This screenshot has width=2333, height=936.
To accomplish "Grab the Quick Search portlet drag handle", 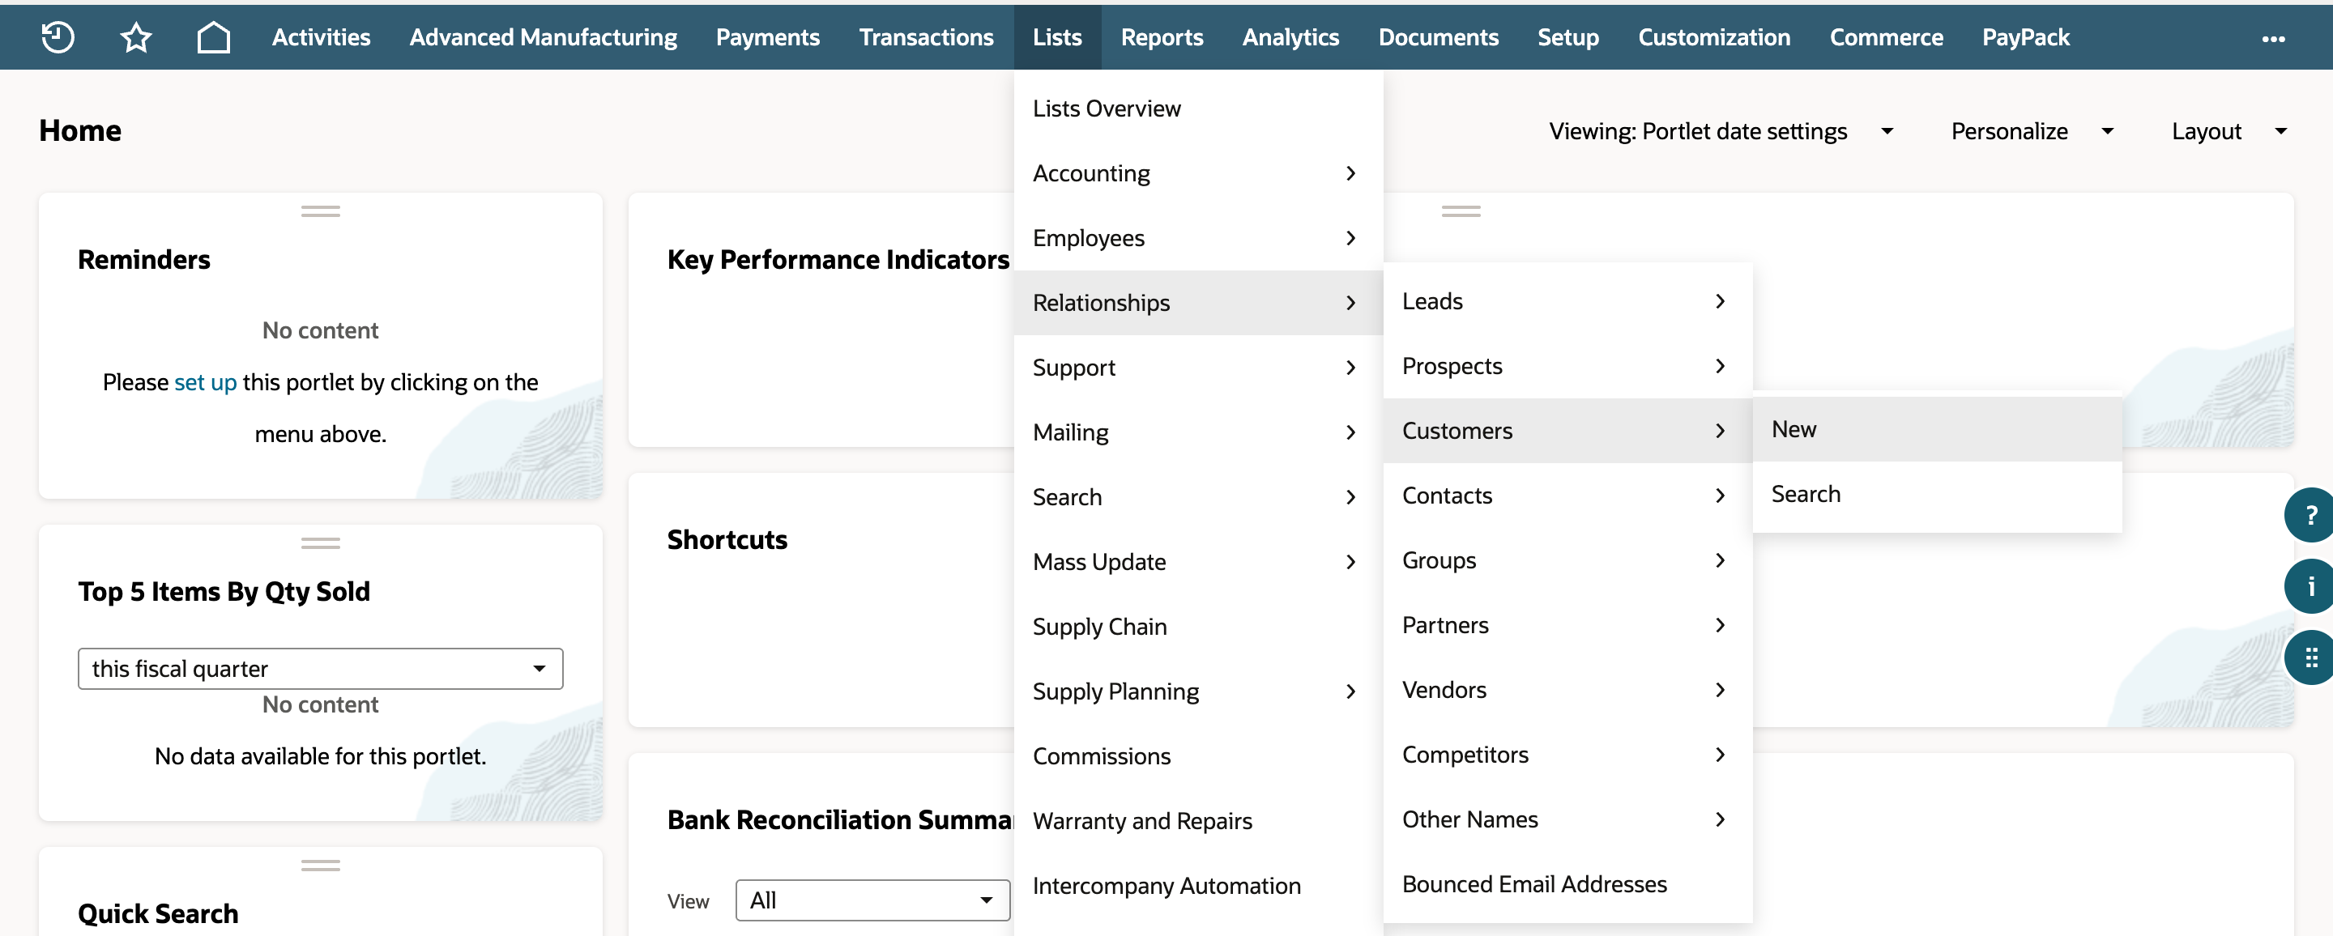I will pos(321,866).
